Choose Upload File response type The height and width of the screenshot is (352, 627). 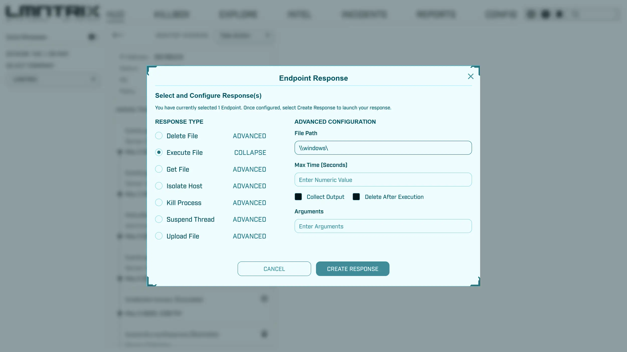[159, 236]
